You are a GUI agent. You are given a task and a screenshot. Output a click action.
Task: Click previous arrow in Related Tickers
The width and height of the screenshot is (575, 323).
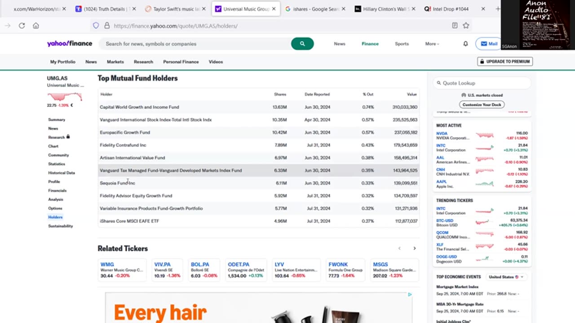click(x=399, y=248)
